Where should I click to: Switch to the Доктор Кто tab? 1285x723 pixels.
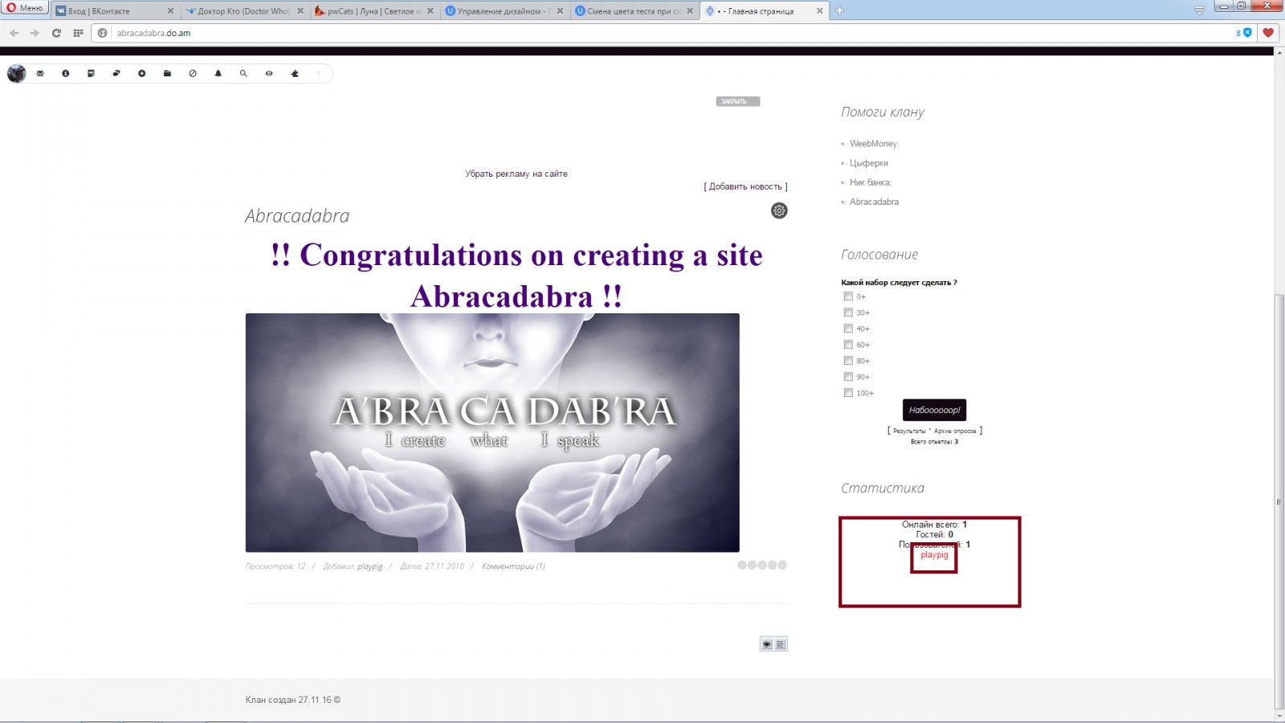[241, 11]
